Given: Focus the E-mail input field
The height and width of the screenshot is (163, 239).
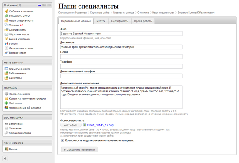Looking at the screenshot, I should point(121,57).
